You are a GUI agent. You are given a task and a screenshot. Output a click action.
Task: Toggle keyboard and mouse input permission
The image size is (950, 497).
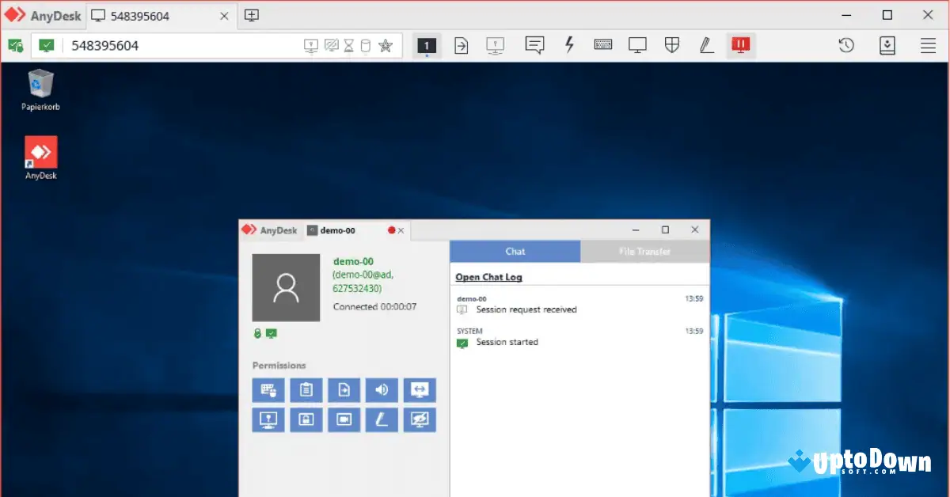(268, 389)
